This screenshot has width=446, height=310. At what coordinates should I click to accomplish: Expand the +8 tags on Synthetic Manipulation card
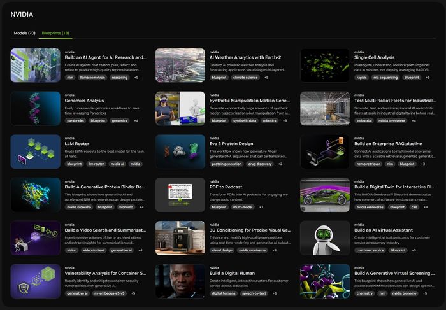pos(285,120)
